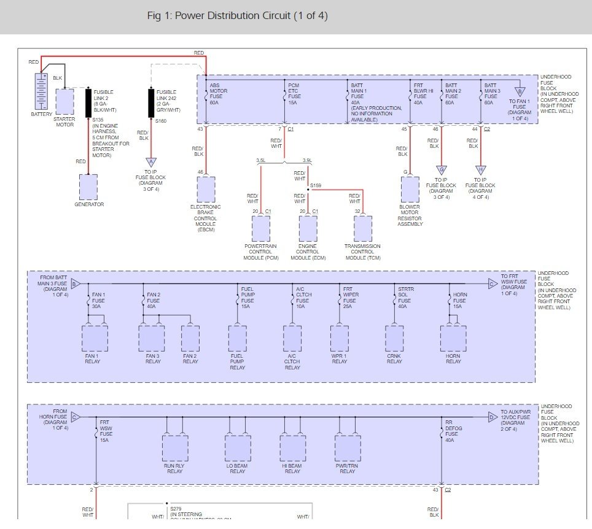Select the Blower Motor Resistor Assembly box

coord(410,190)
